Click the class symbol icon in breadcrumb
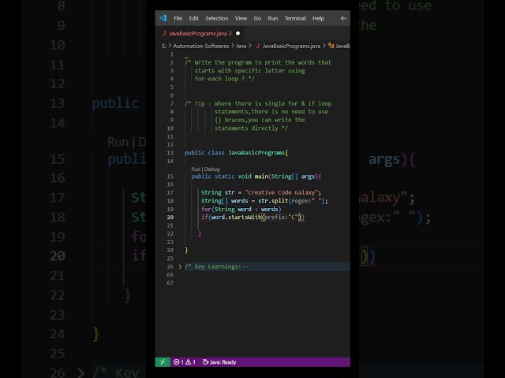 click(x=331, y=46)
